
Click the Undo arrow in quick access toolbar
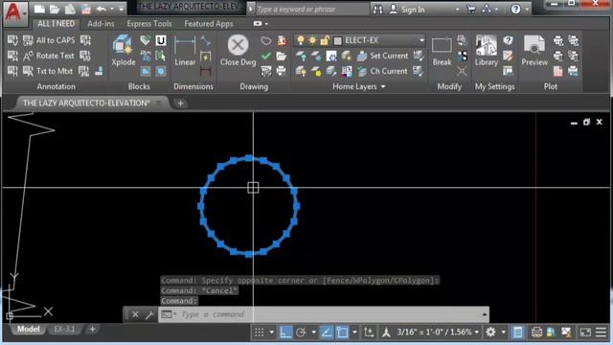102,9
